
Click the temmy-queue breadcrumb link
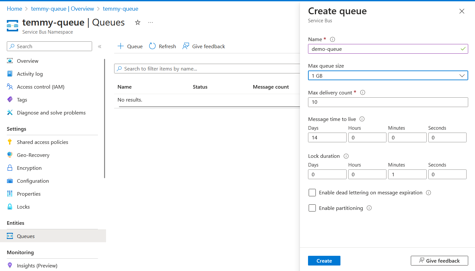click(121, 9)
